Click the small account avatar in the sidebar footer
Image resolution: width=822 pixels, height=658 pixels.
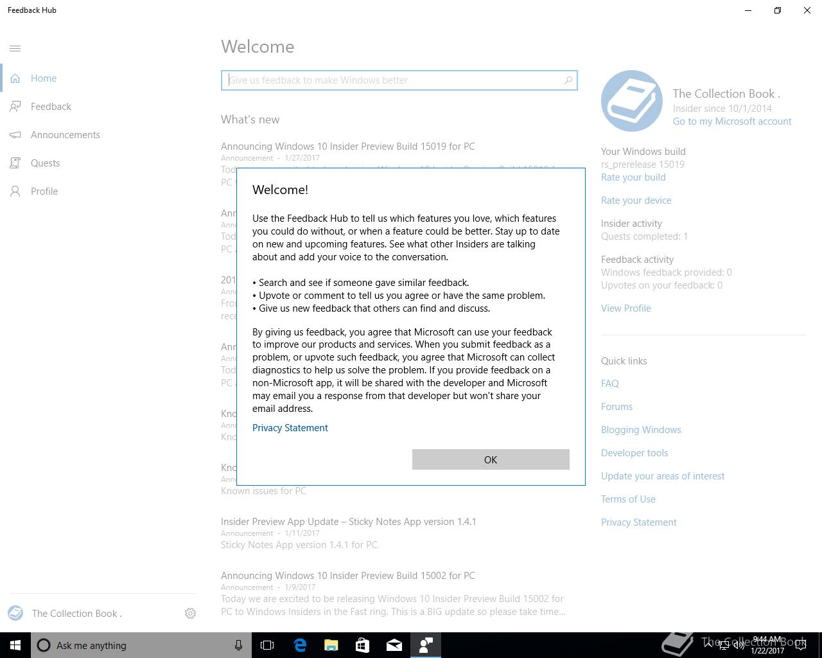click(x=15, y=613)
